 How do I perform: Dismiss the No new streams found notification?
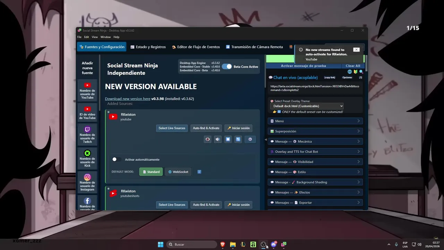356,50
